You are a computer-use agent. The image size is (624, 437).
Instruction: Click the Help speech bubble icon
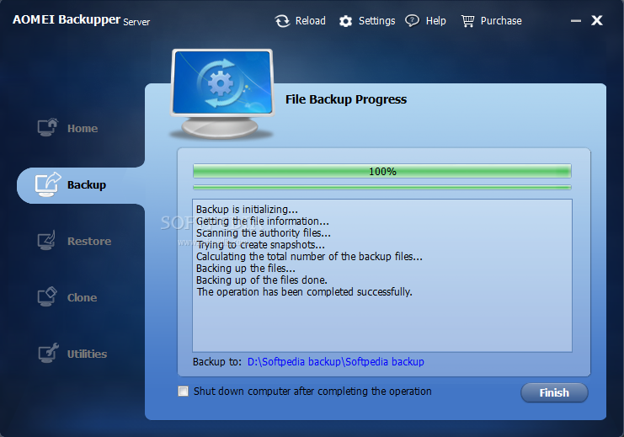tap(413, 21)
